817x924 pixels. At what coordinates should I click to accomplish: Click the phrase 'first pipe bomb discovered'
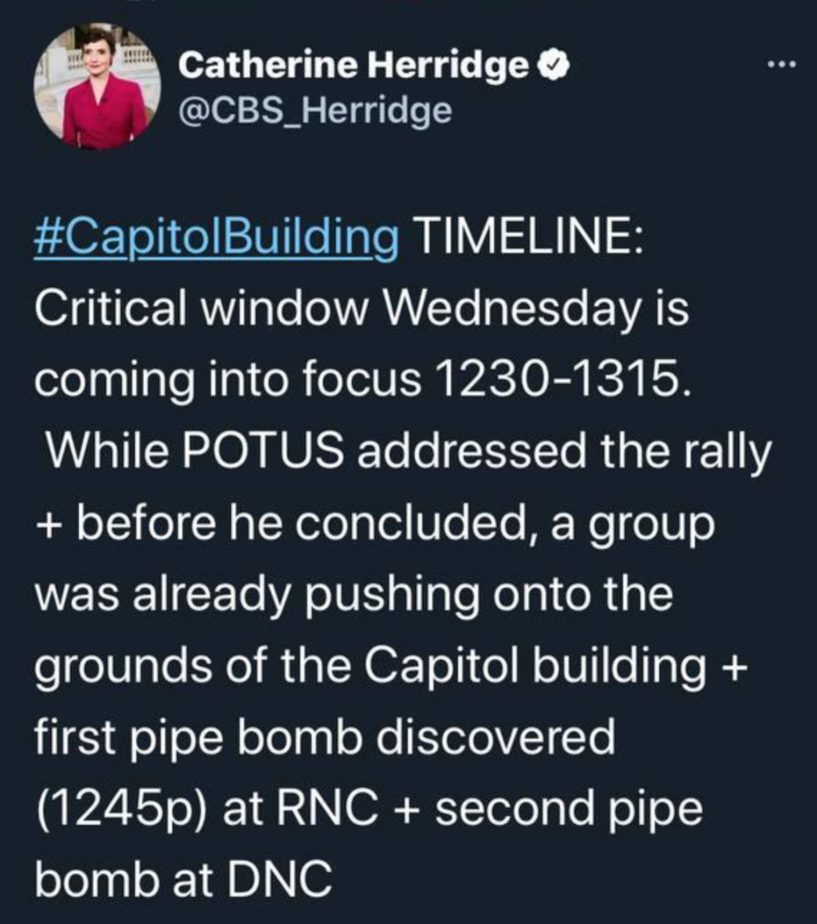[x=325, y=739]
